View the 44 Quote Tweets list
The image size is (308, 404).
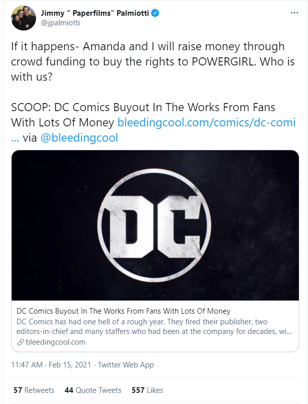pyautogui.click(x=93, y=390)
